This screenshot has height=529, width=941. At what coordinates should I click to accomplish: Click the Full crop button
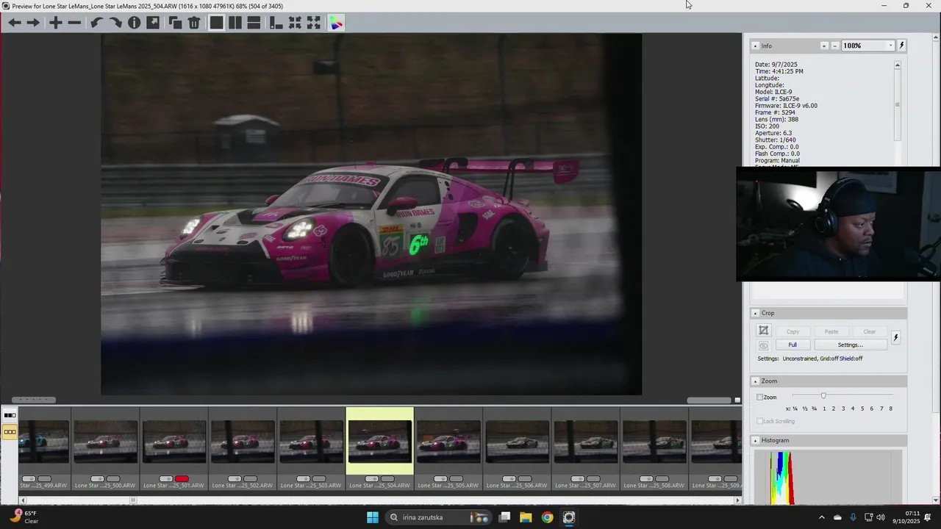[x=792, y=345]
